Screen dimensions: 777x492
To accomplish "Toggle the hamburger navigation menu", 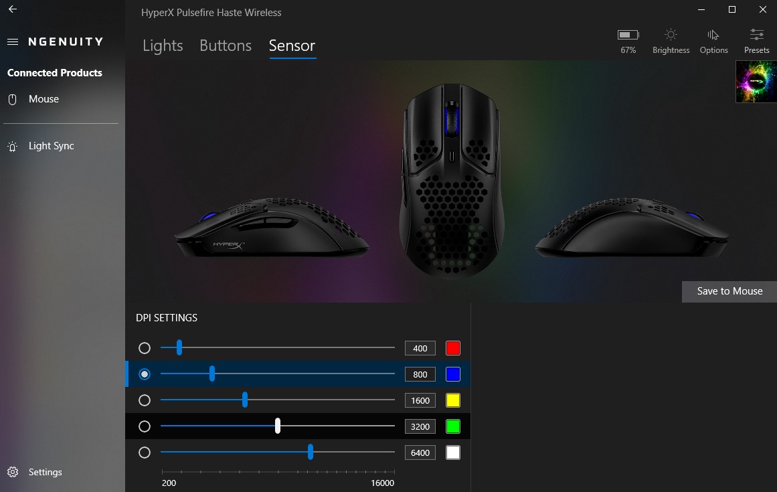I will [13, 42].
